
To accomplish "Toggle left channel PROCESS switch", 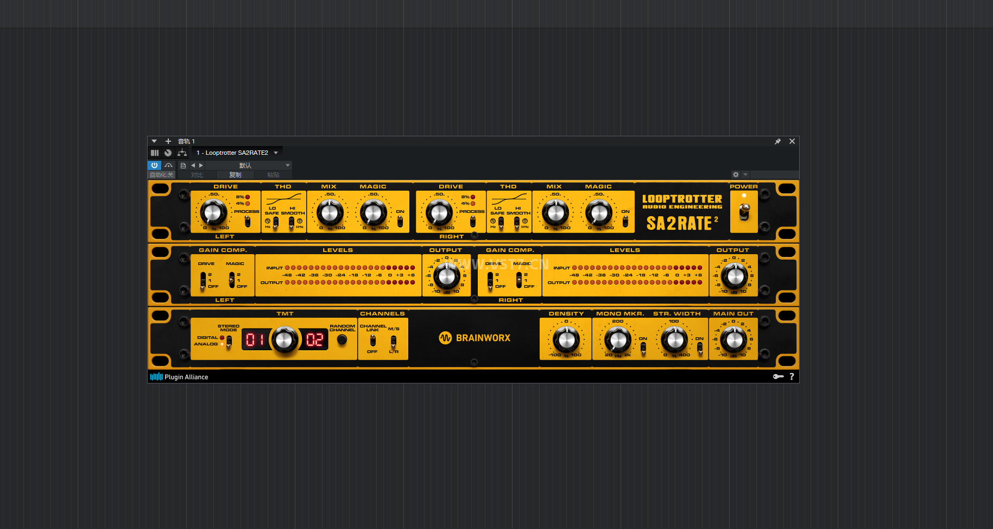I will (248, 221).
